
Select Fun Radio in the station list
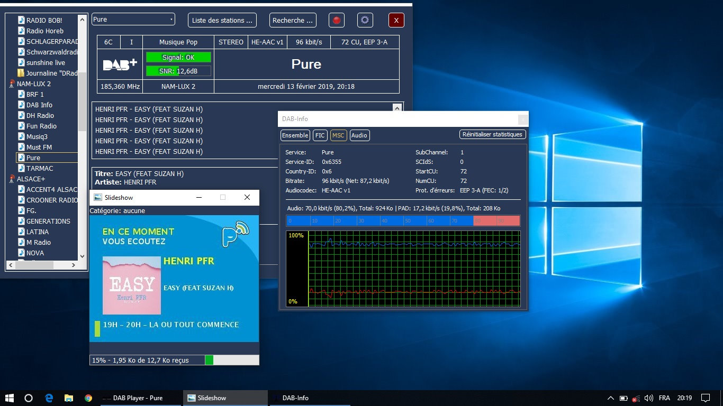pyautogui.click(x=41, y=126)
